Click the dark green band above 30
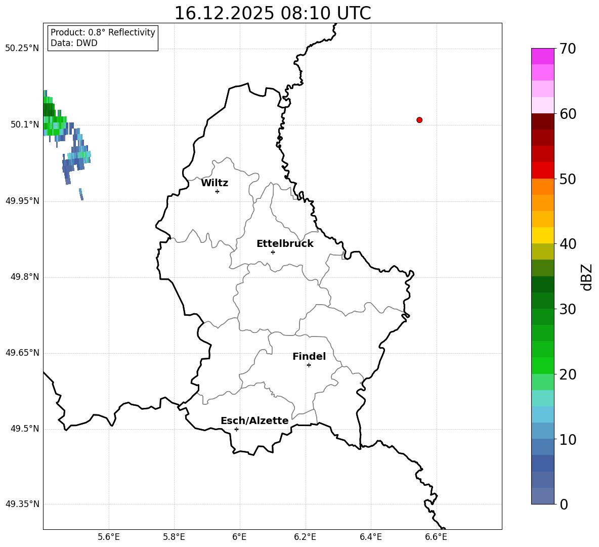Screen dimensions: 599x547 click(x=543, y=301)
